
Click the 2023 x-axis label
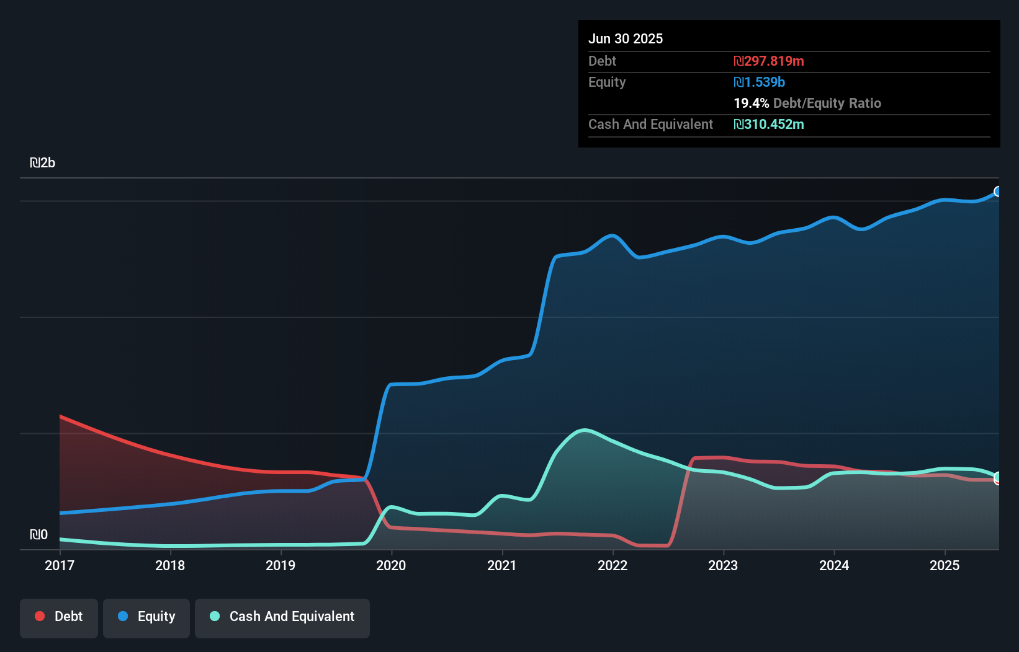coord(723,565)
